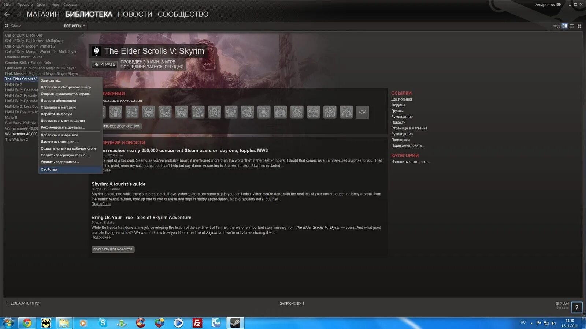This screenshot has height=329, width=586.
Task: Open the help question mark button
Action: tap(576, 307)
